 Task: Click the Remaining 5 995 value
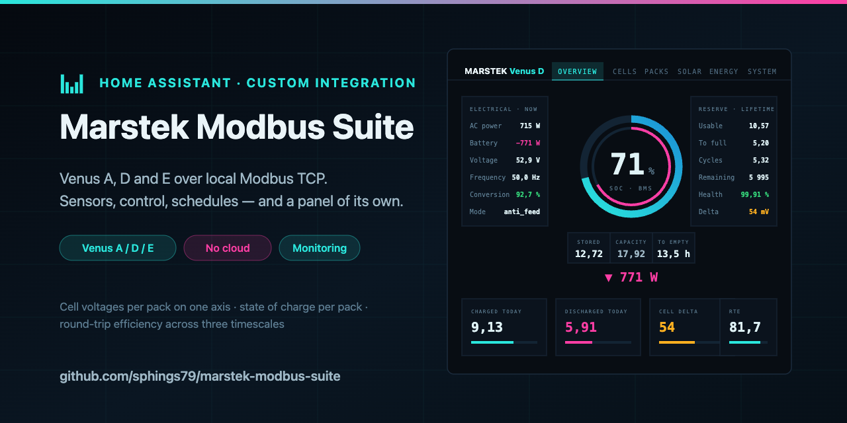coord(759,177)
